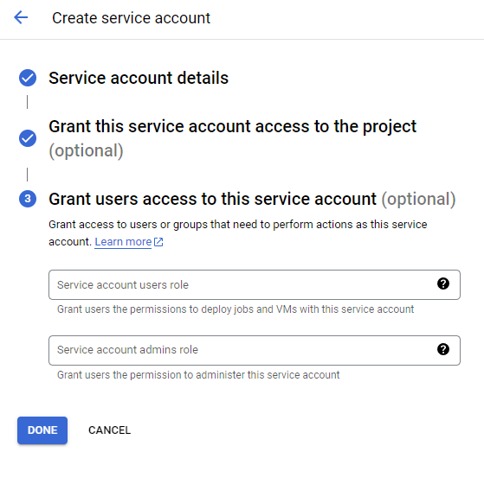Click the Service account details checkmark icon

point(28,78)
